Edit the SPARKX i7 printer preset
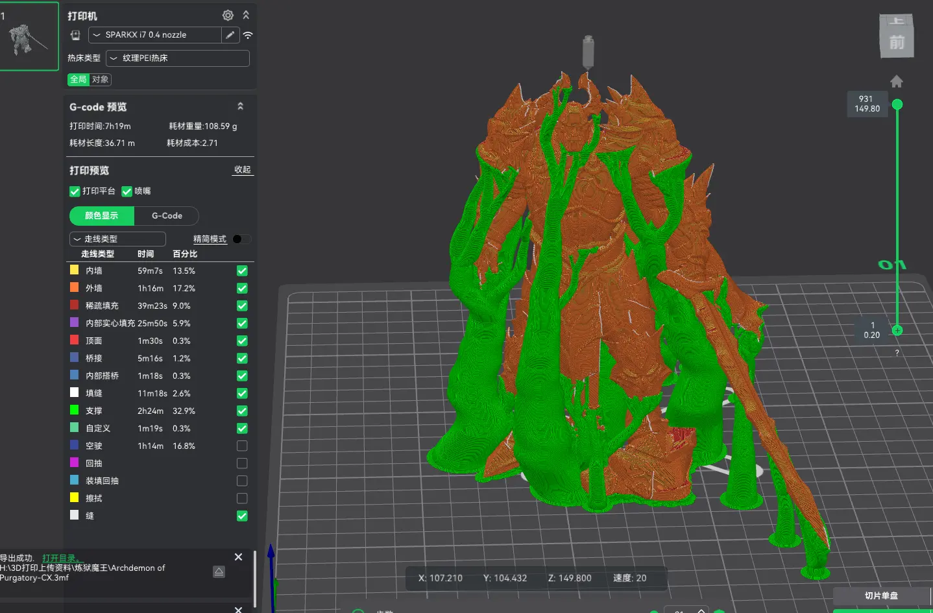The image size is (933, 613). [x=230, y=35]
